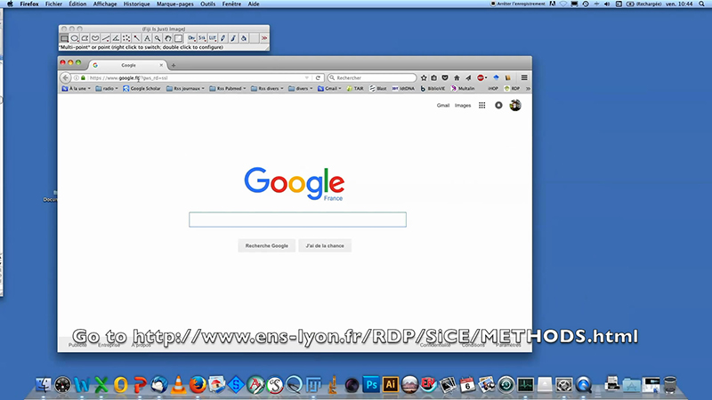Open a new tab with plus button

174,65
